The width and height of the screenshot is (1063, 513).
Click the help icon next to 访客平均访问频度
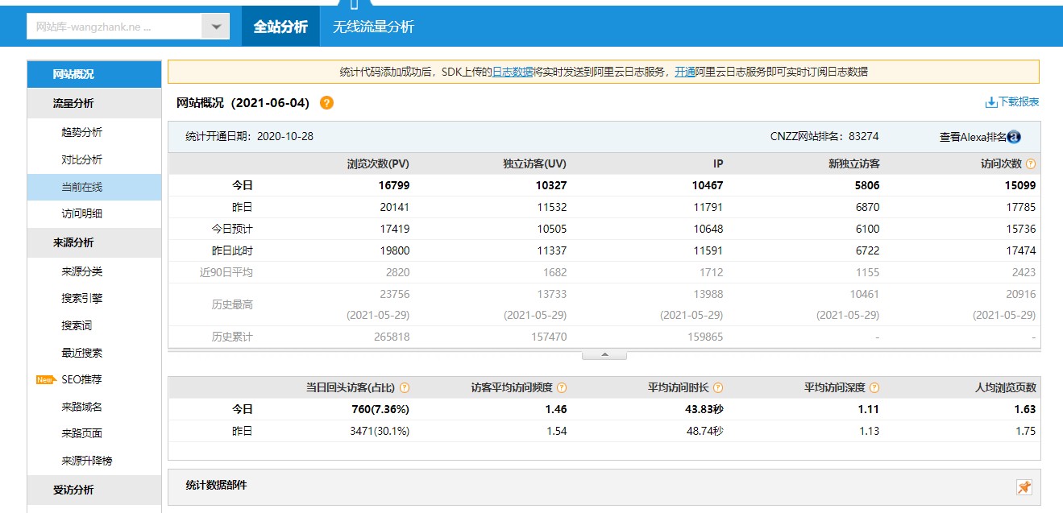(x=562, y=387)
